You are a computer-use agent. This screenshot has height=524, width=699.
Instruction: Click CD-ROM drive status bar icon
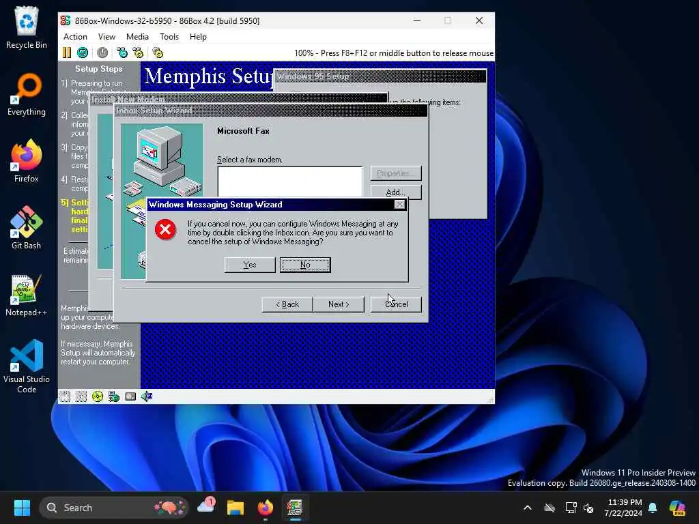(97, 396)
